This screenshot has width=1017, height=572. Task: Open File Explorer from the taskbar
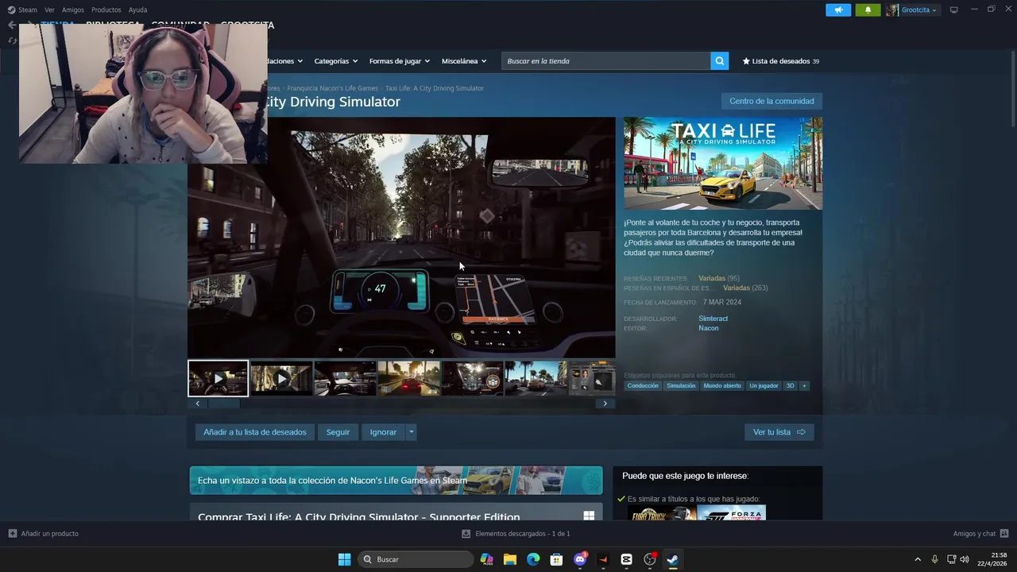click(x=509, y=559)
